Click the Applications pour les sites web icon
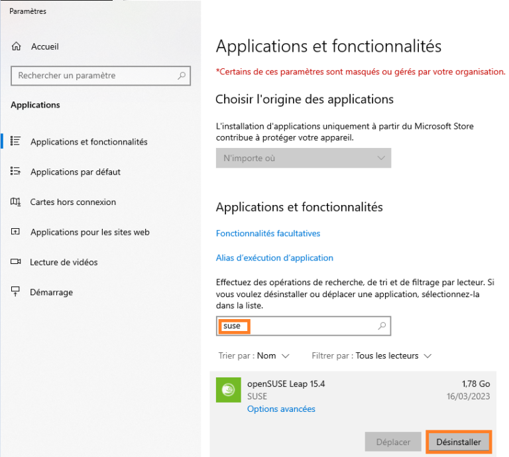509x457 pixels. tap(16, 232)
